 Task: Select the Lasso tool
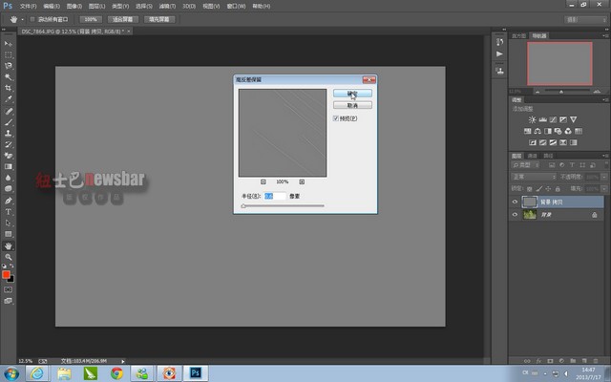pos(9,65)
